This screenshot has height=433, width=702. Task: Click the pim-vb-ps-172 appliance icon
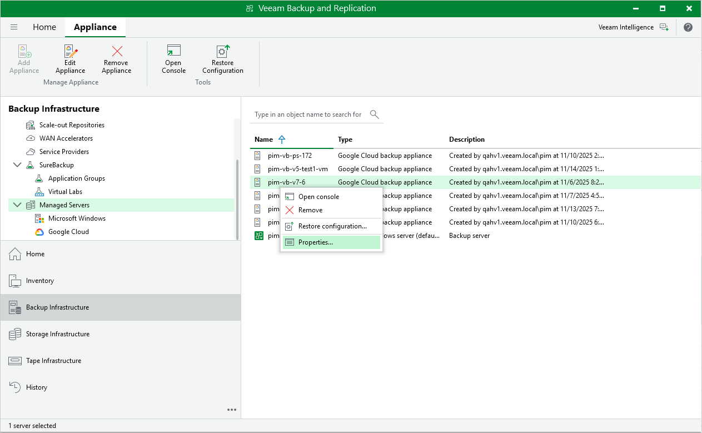pyautogui.click(x=258, y=156)
